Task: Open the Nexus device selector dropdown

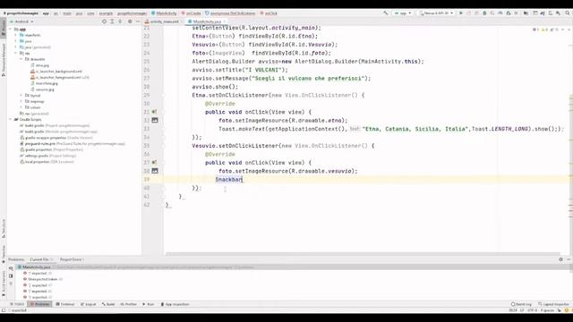Action: 436,13
